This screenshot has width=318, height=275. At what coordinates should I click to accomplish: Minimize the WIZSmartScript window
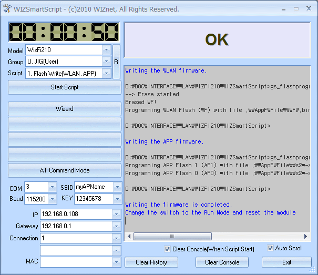283,9
